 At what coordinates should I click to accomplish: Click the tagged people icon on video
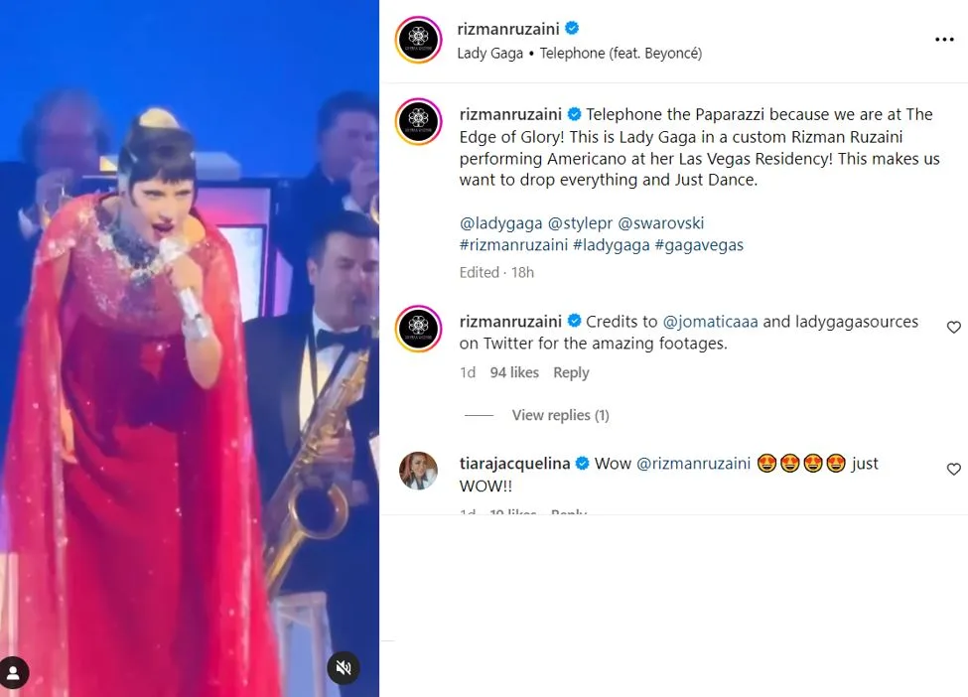click(x=14, y=672)
